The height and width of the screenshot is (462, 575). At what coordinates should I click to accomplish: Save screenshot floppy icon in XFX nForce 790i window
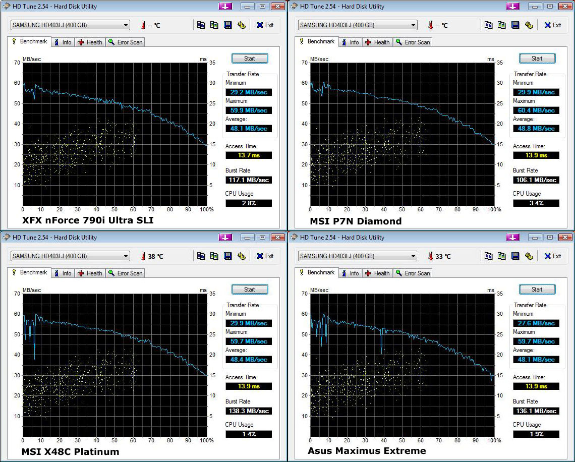pos(227,25)
